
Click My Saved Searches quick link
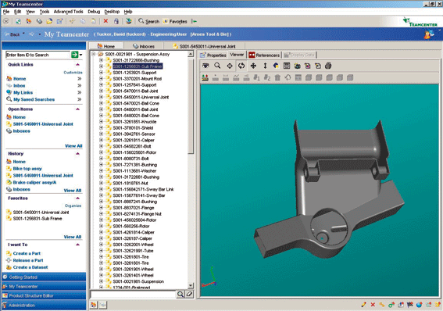pos(34,99)
